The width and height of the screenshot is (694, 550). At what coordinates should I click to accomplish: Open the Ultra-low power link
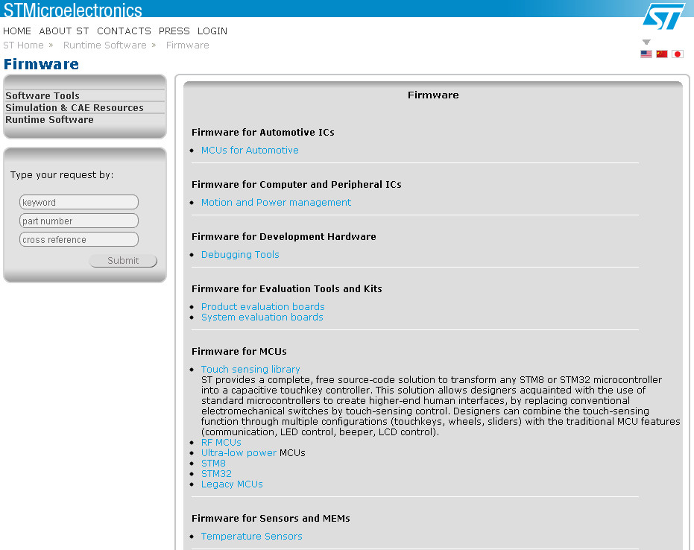(239, 452)
